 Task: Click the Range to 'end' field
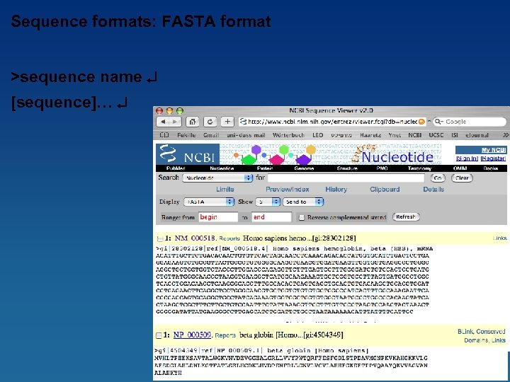click(271, 217)
